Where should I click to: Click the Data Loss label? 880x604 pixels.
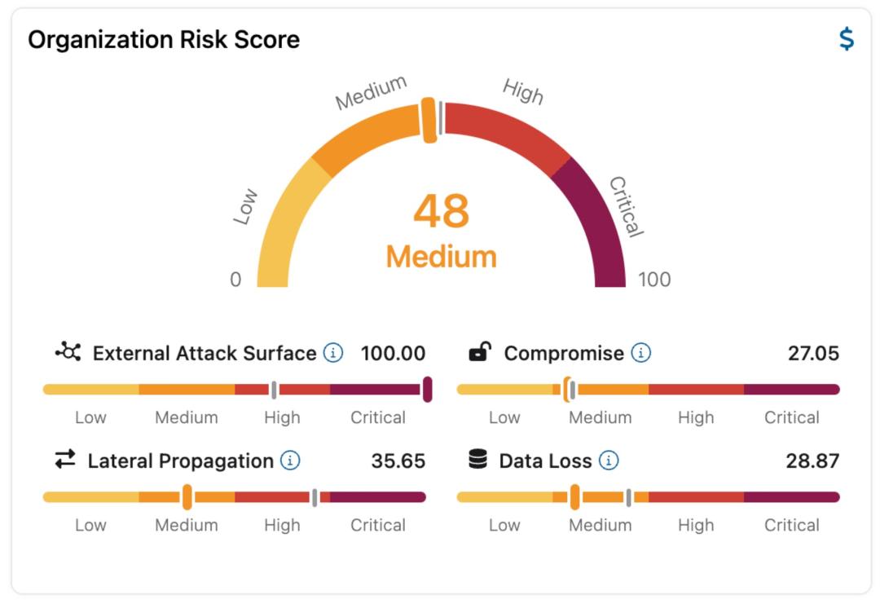[x=545, y=461]
